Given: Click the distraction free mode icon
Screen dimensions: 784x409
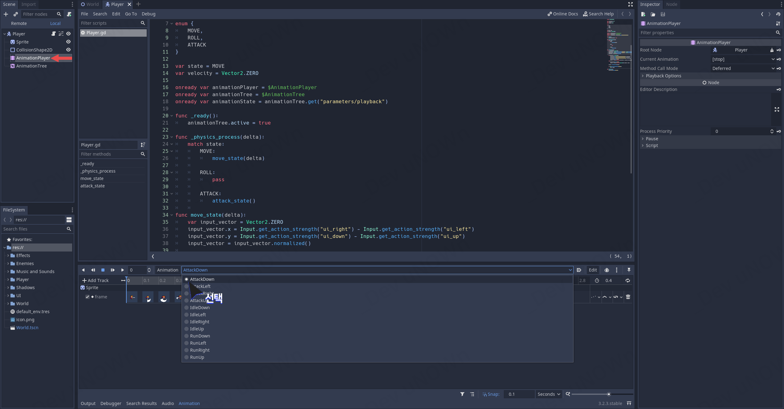Looking at the screenshot, I should pos(630,4).
